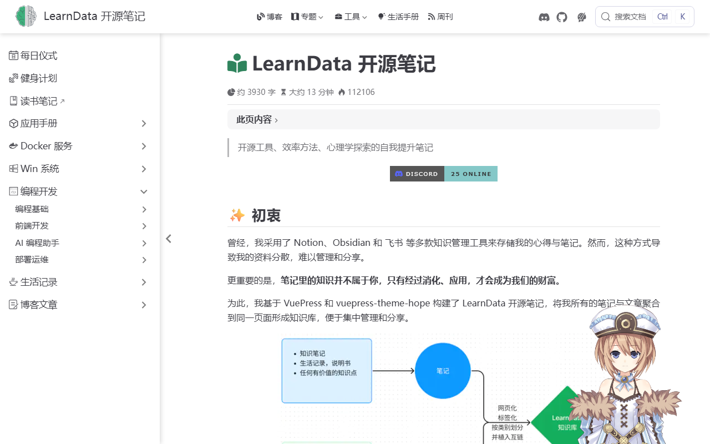The width and height of the screenshot is (710, 444).
Task: Open the 工具 dropdown menu
Action: pos(351,17)
